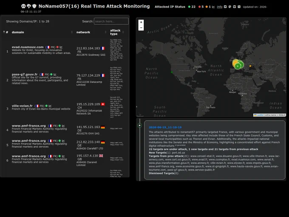Click AS16276 OVH SAS network text
This screenshot has height=217, width=289.
(x=88, y=134)
